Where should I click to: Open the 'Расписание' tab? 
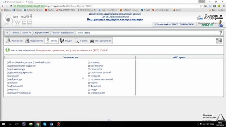pyautogui.click(x=14, y=41)
